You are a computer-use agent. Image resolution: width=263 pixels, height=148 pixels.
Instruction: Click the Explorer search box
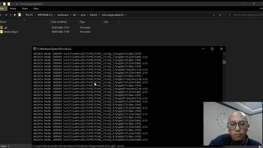pyautogui.click(x=245, y=15)
